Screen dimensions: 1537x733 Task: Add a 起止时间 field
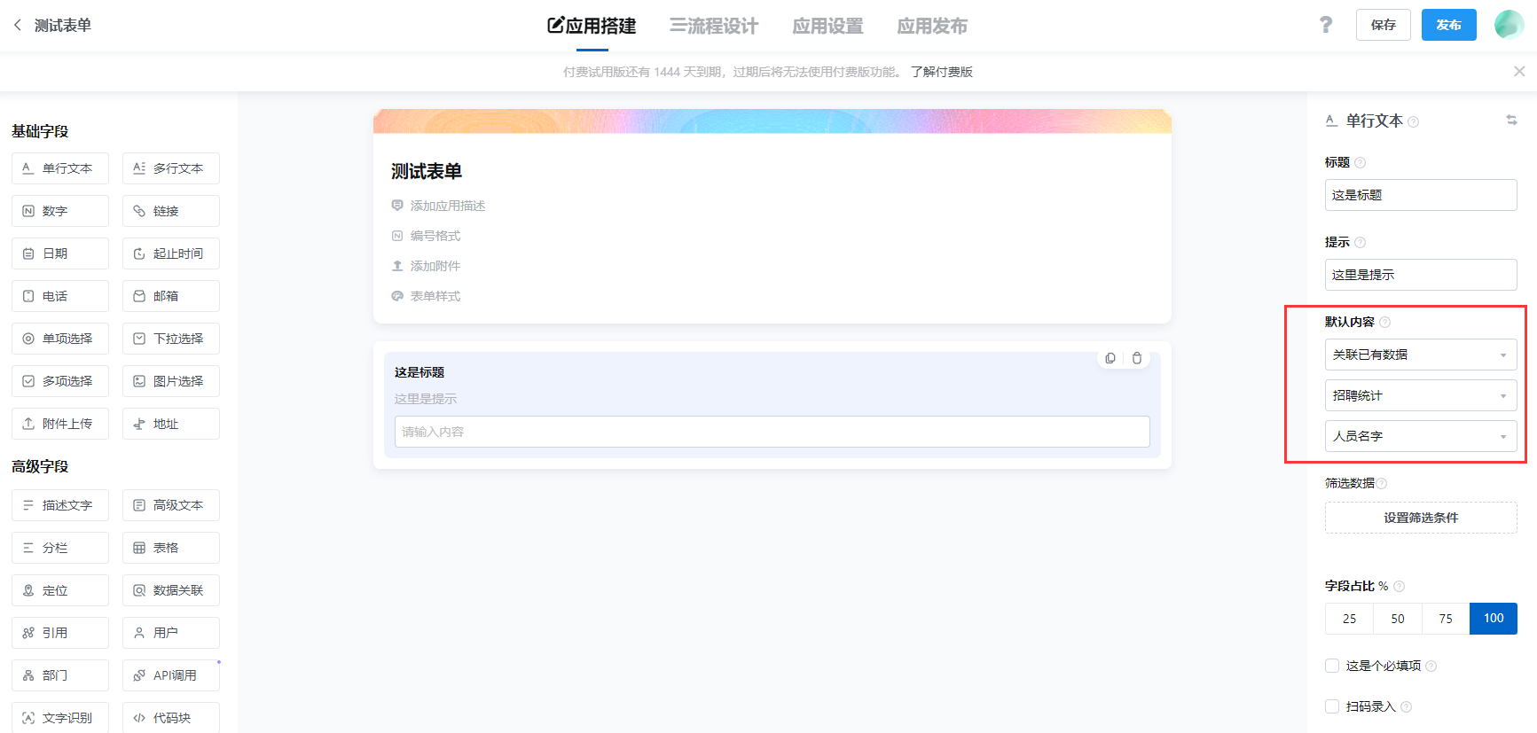171,253
